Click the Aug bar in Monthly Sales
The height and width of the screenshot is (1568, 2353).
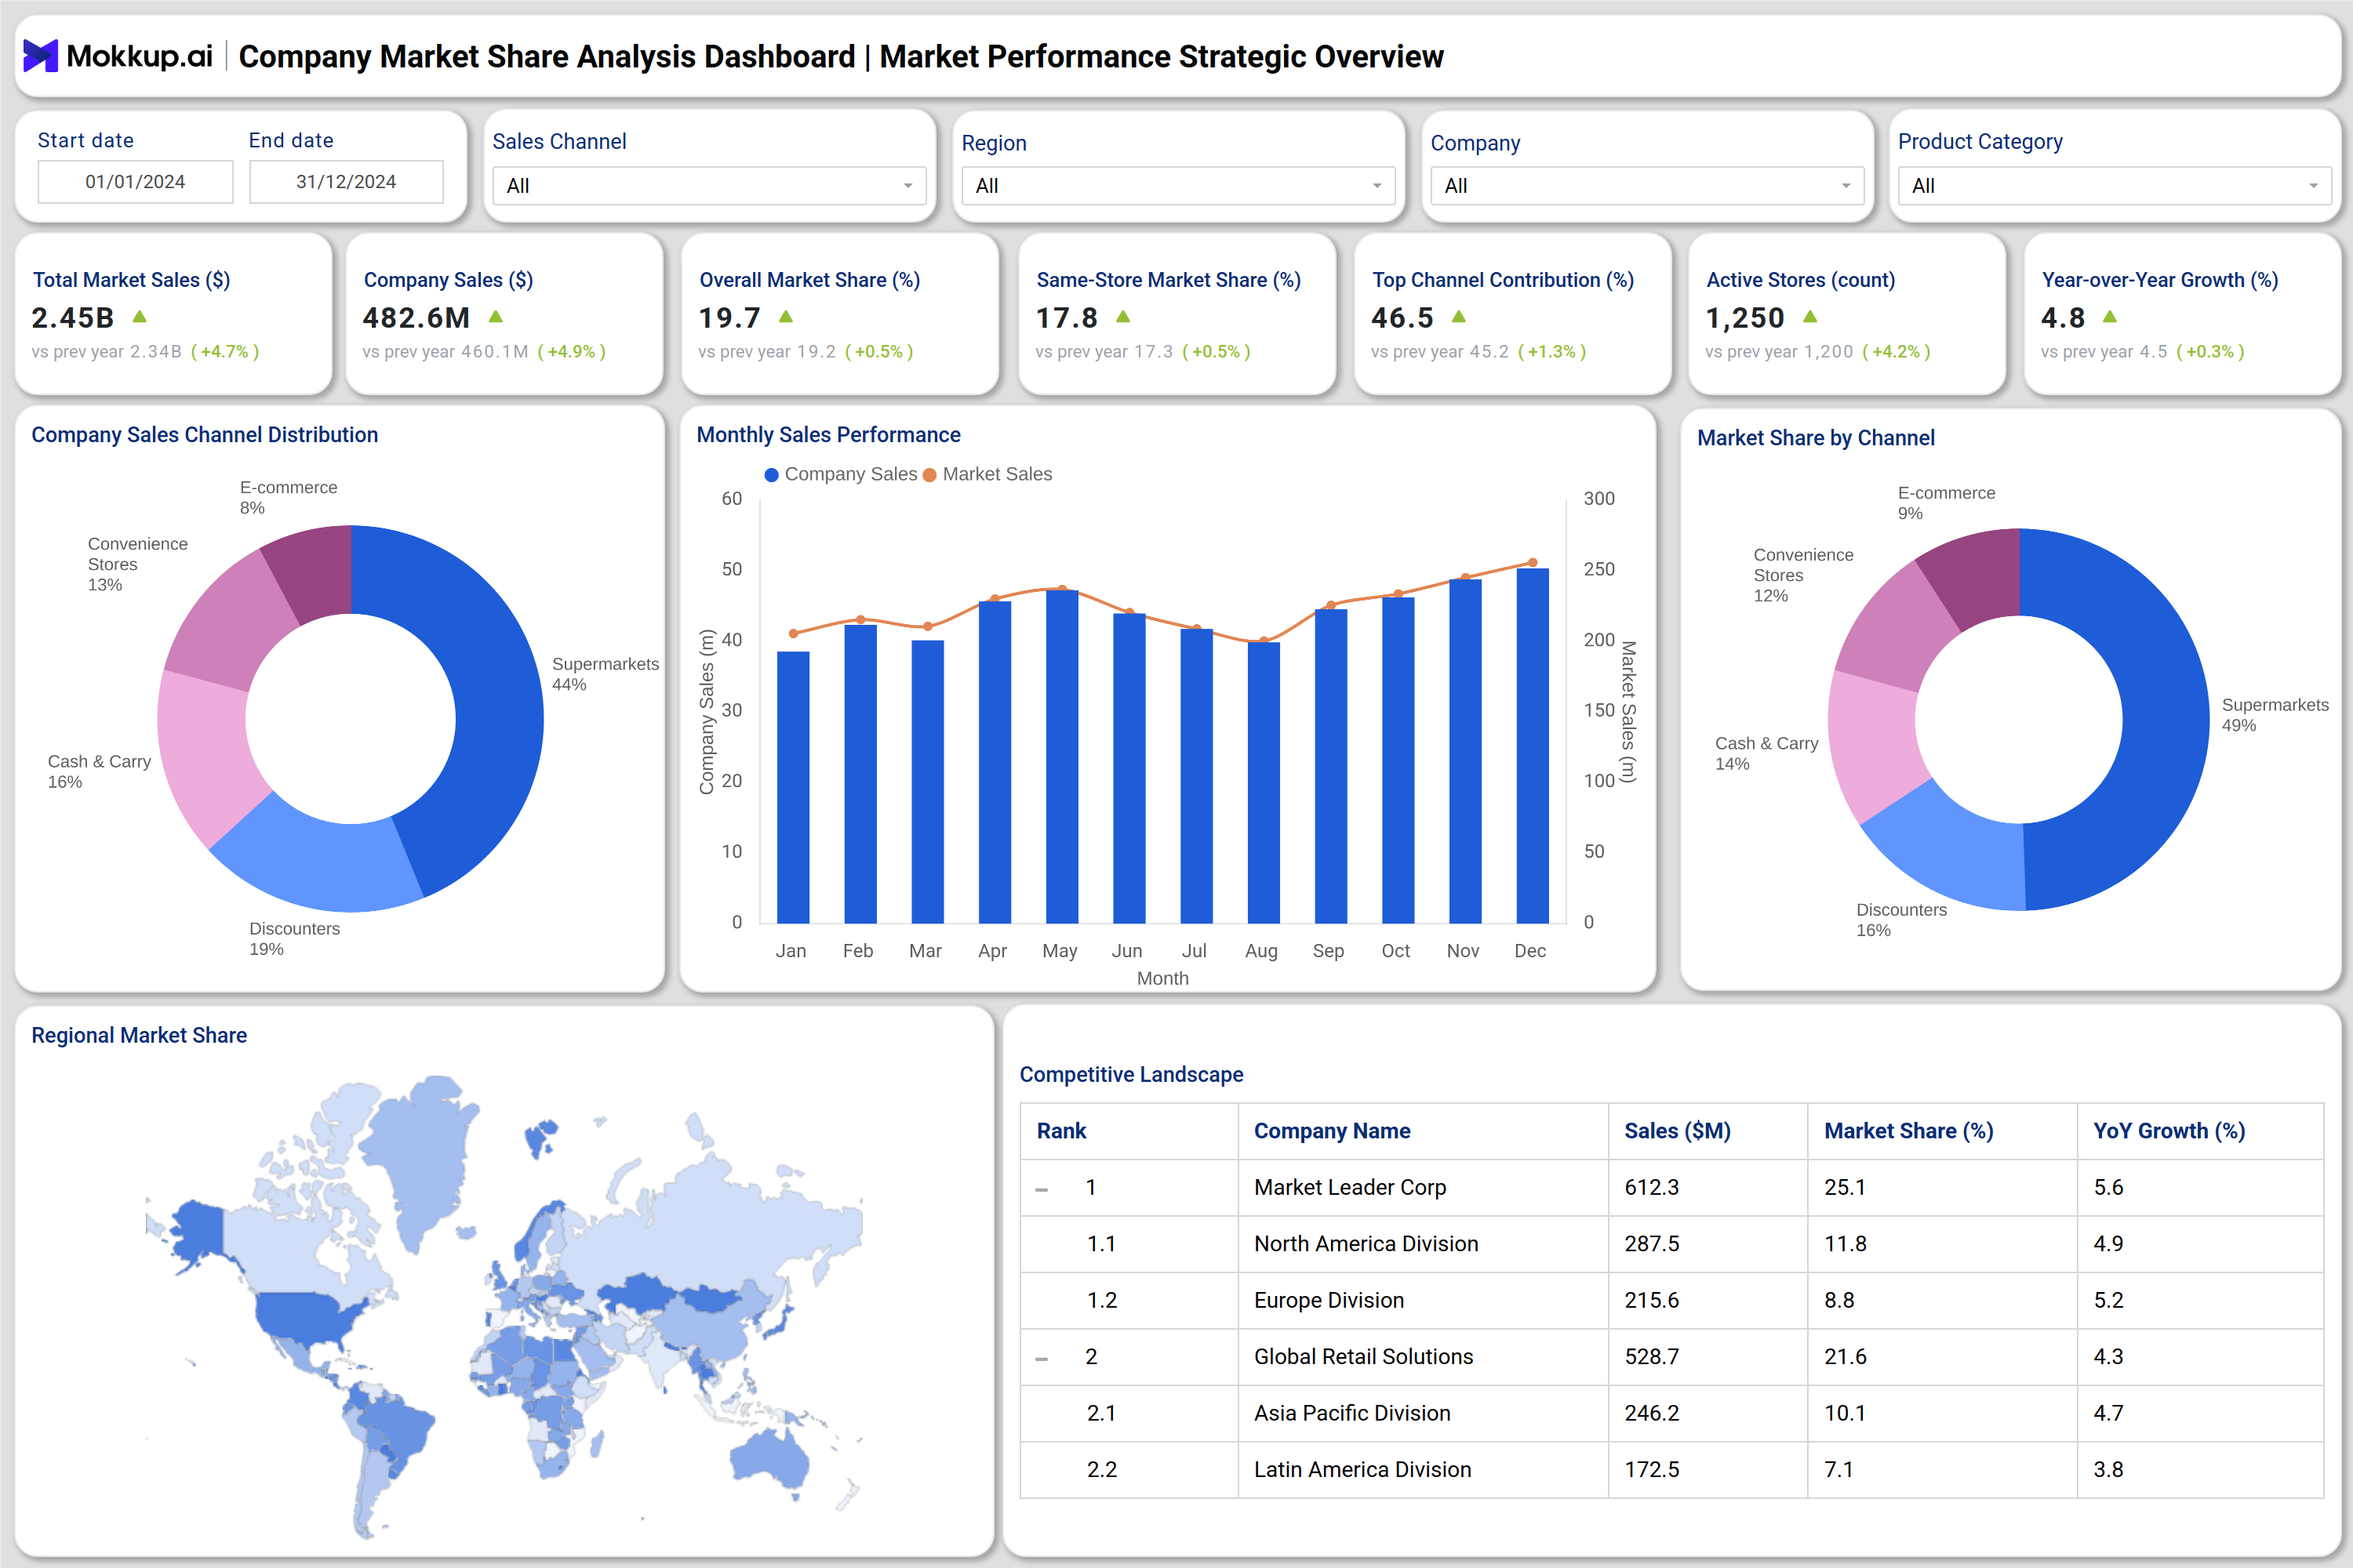(1264, 782)
